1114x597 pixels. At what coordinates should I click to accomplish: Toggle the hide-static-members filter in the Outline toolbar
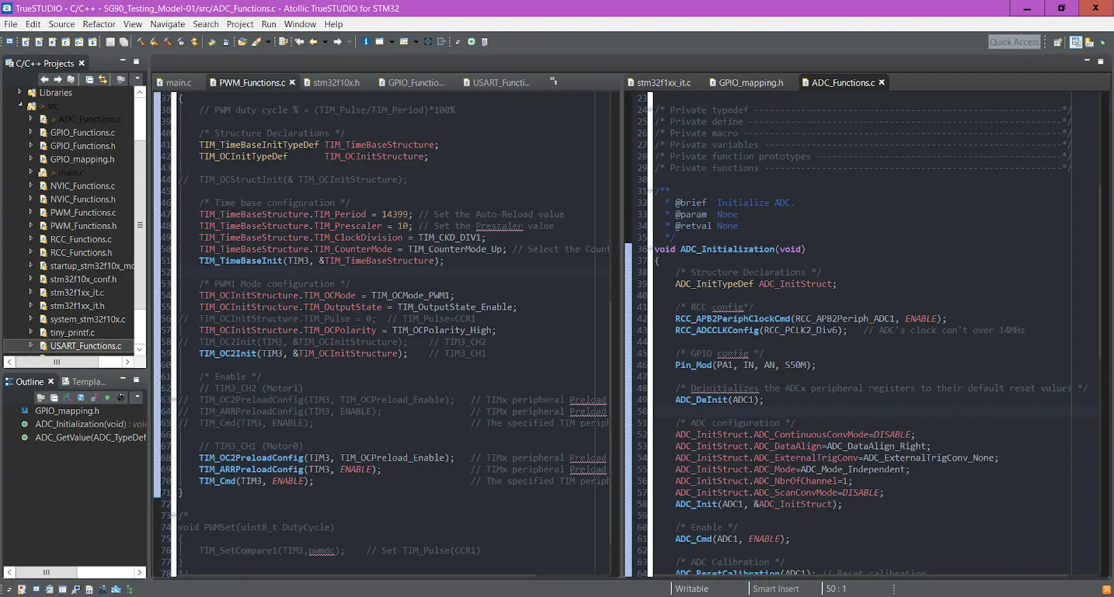tap(93, 398)
